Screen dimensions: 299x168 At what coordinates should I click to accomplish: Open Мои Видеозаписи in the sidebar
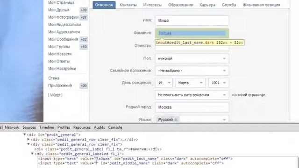(x=64, y=25)
